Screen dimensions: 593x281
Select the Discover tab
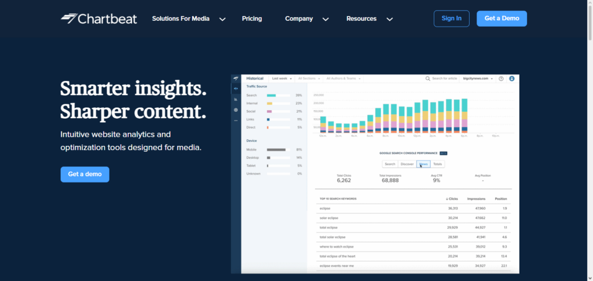pyautogui.click(x=407, y=164)
